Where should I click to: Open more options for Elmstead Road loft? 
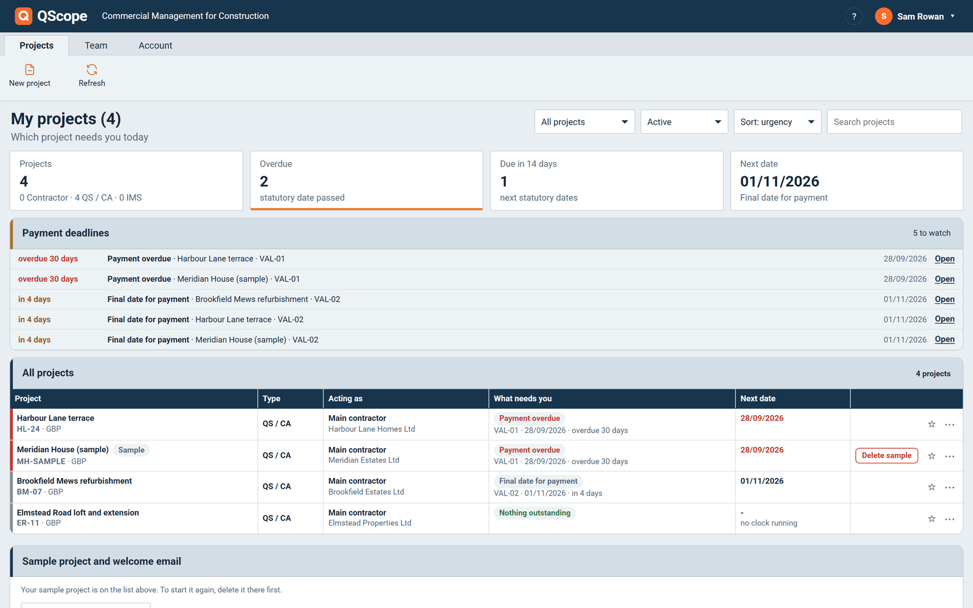coord(950,519)
